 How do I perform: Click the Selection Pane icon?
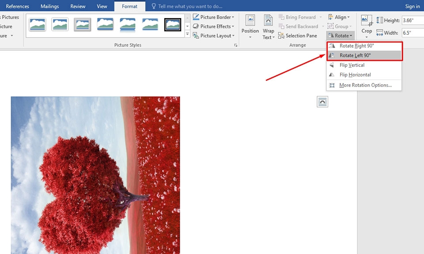(281, 36)
